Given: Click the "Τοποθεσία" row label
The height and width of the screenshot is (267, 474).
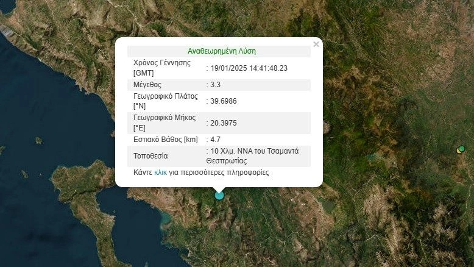Looking at the screenshot, I should pos(150,156).
